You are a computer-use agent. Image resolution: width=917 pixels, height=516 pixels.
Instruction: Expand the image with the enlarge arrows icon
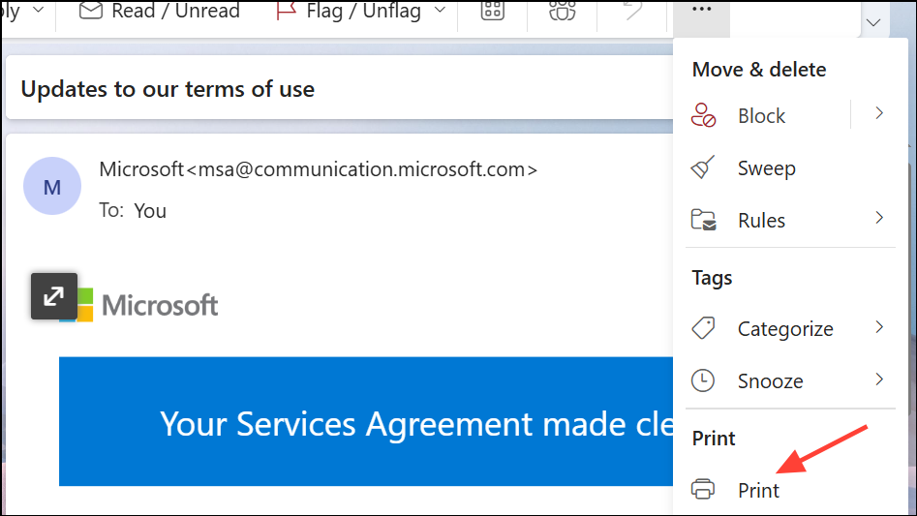click(53, 295)
